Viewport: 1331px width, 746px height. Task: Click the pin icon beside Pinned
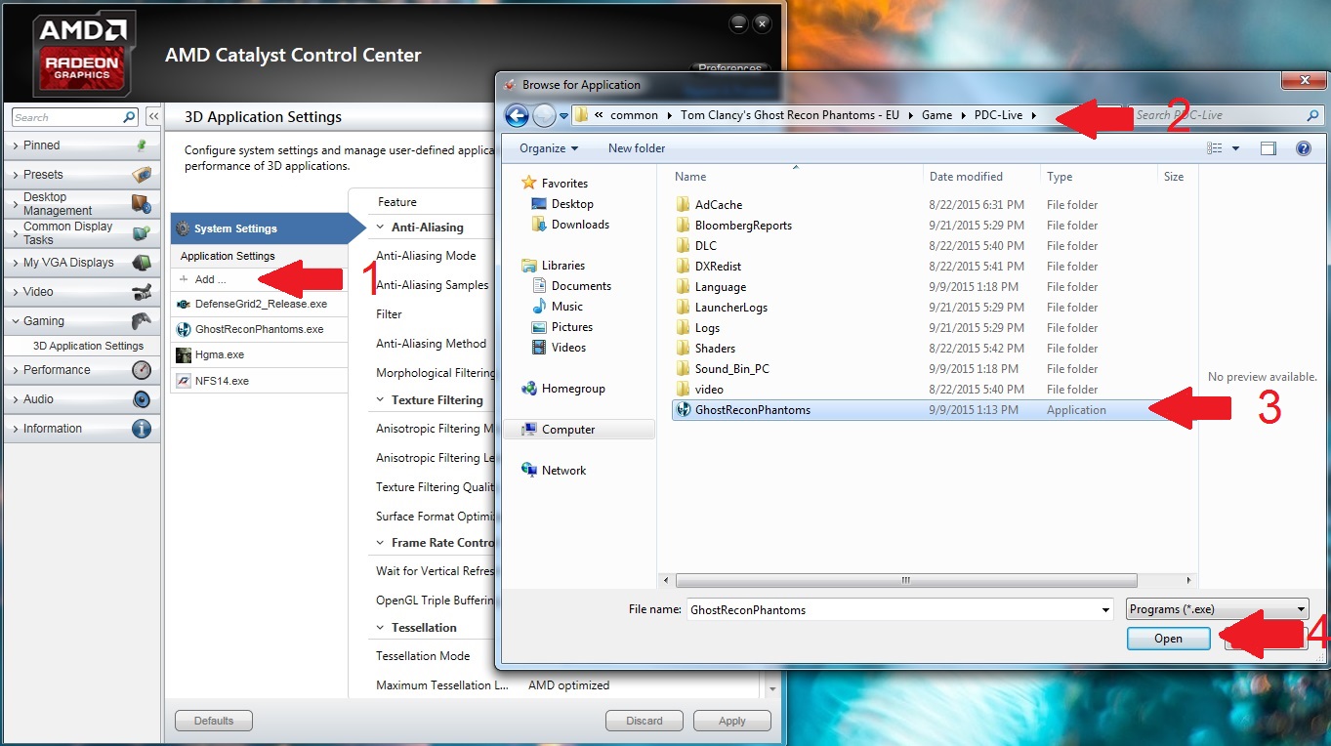[143, 145]
